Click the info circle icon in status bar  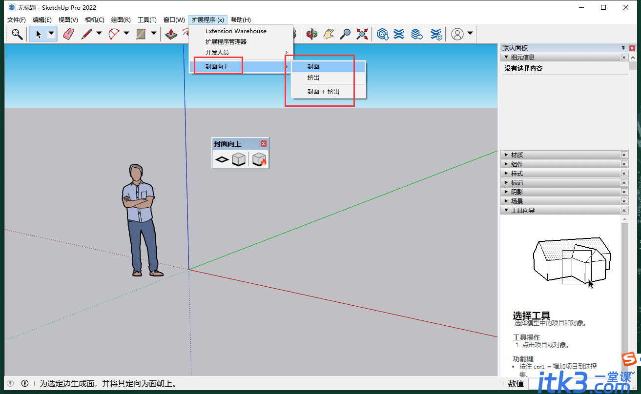(25, 384)
